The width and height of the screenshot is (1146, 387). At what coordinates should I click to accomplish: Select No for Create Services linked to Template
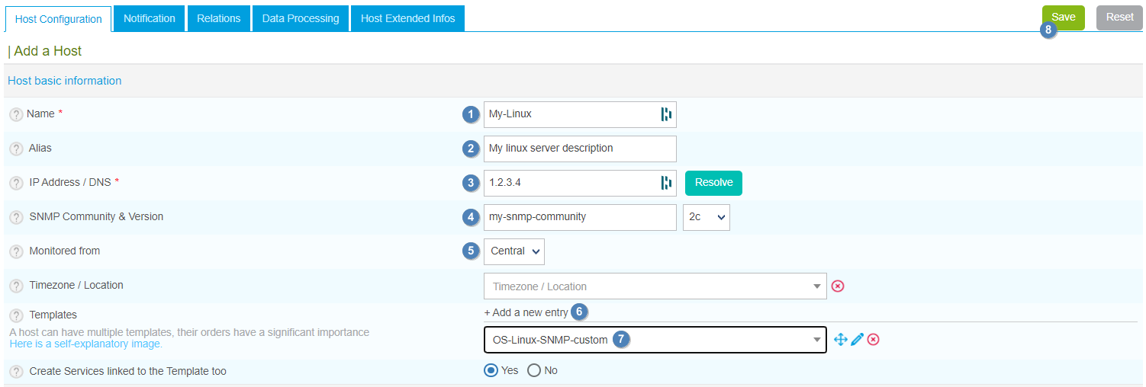(x=534, y=370)
